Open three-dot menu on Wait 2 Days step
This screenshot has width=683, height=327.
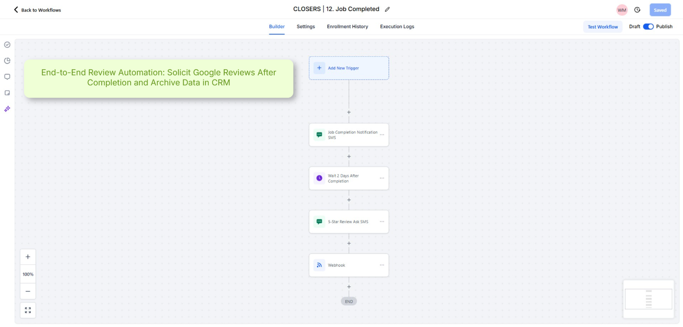coord(382,178)
